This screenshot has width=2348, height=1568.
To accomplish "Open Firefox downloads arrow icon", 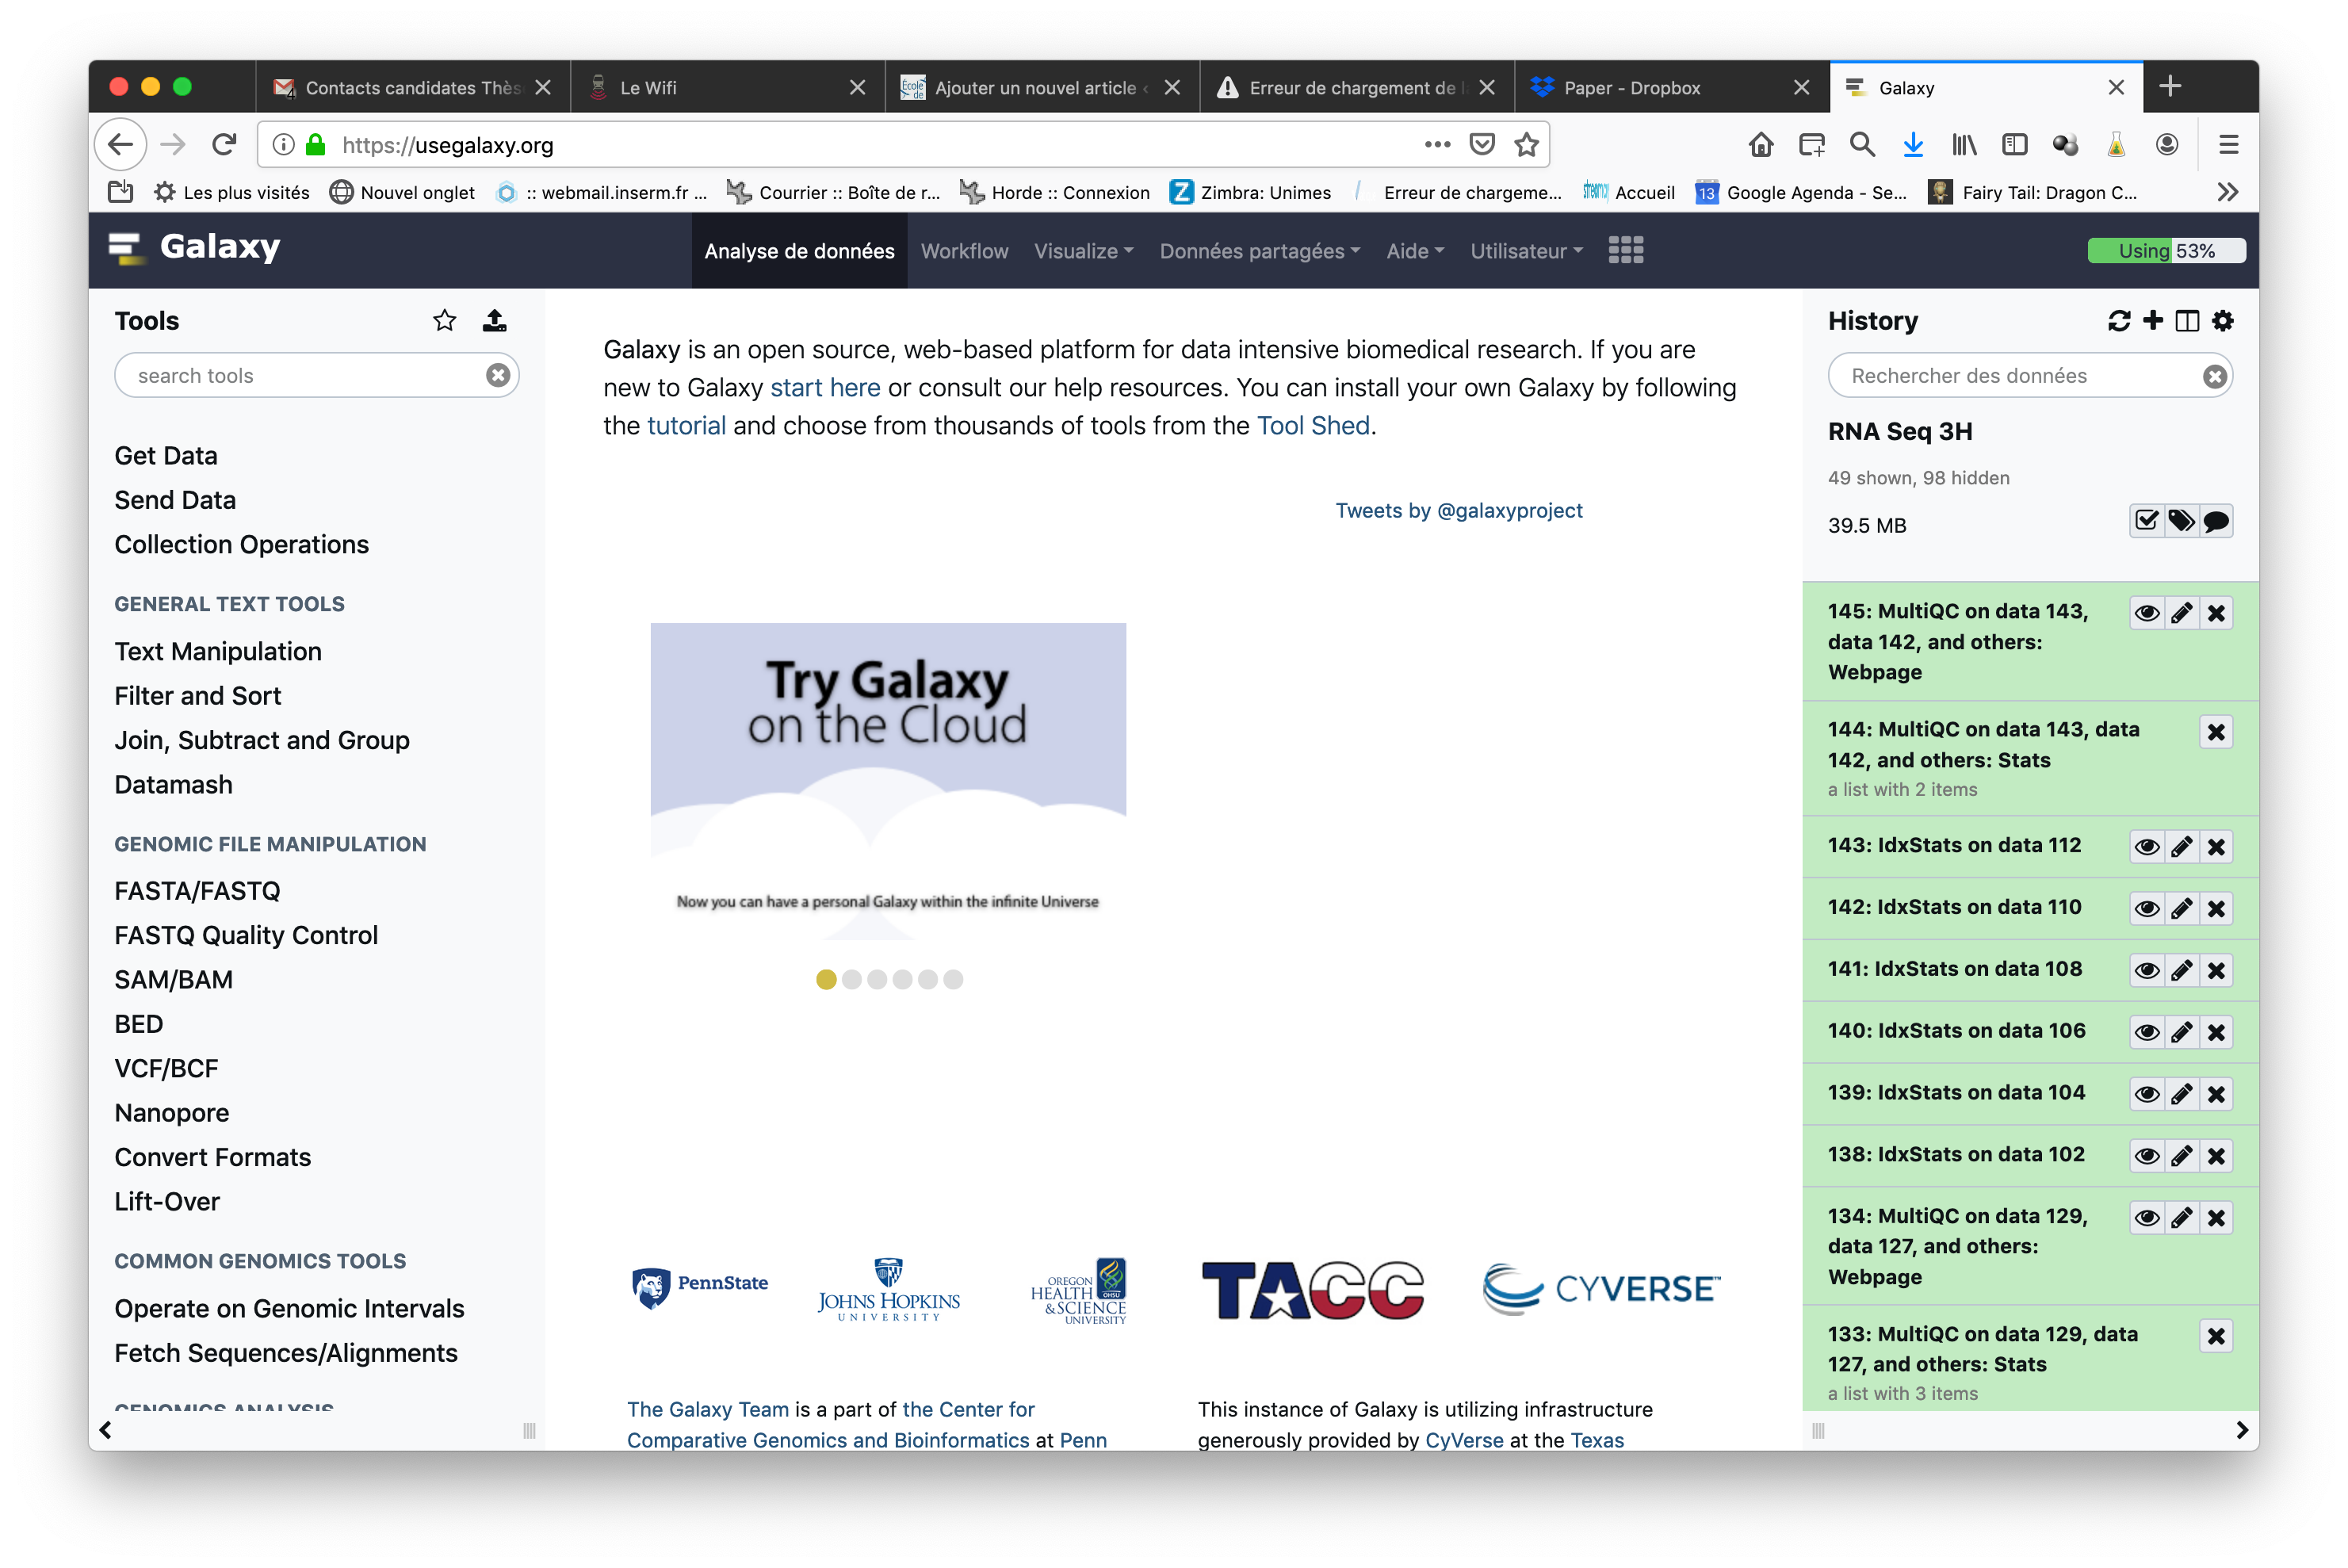I will pos(1912,145).
